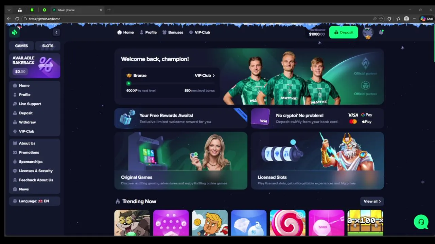The height and width of the screenshot is (244, 435).
Task: Open the user avatar menu
Action: [368, 33]
